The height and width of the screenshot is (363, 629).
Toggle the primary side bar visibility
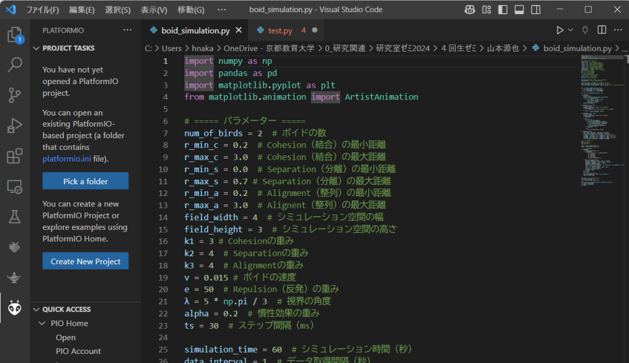pyautogui.click(x=503, y=10)
